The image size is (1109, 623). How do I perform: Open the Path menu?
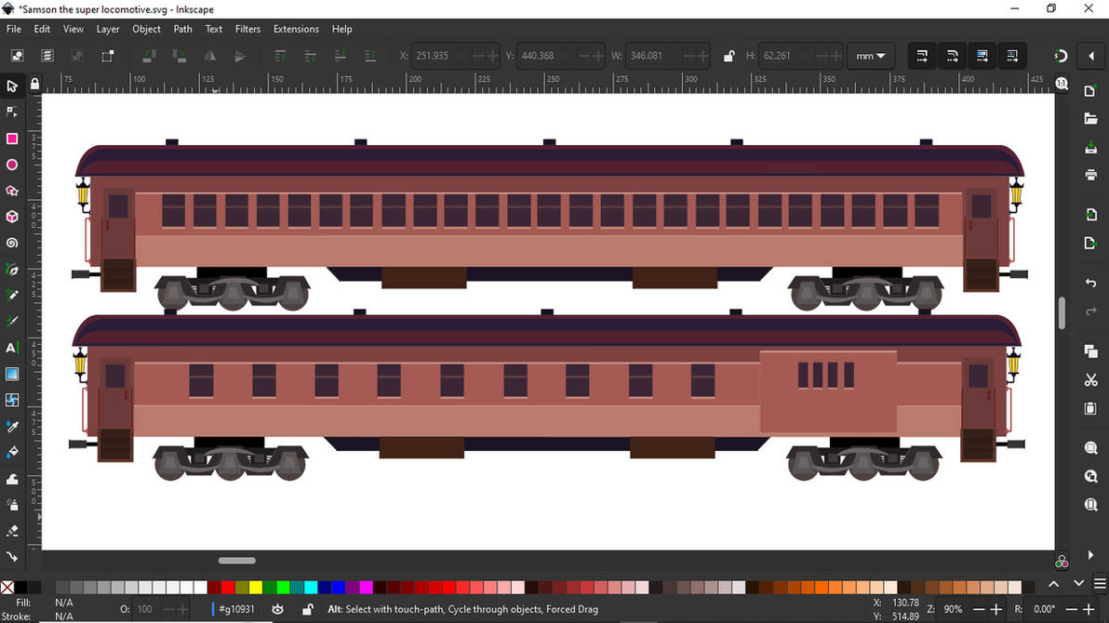(182, 29)
